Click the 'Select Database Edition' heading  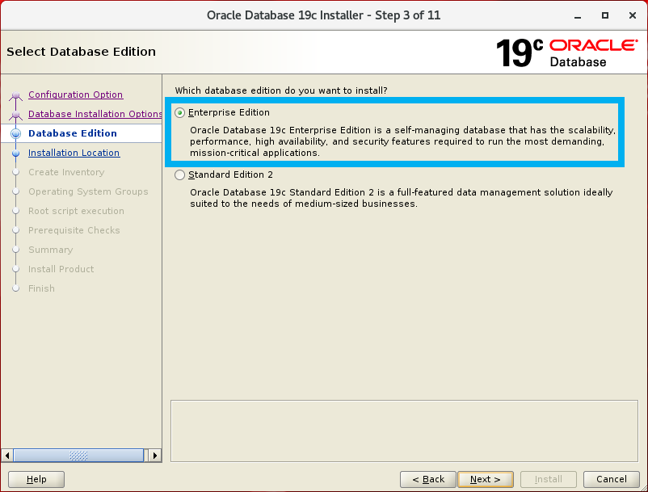pos(81,52)
